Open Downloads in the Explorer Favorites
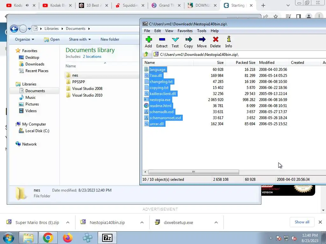The height and width of the screenshot is (244, 326). click(x=35, y=64)
